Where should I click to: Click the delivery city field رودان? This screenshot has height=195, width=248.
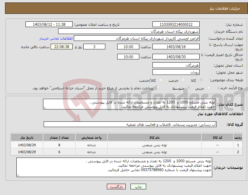click(176, 72)
